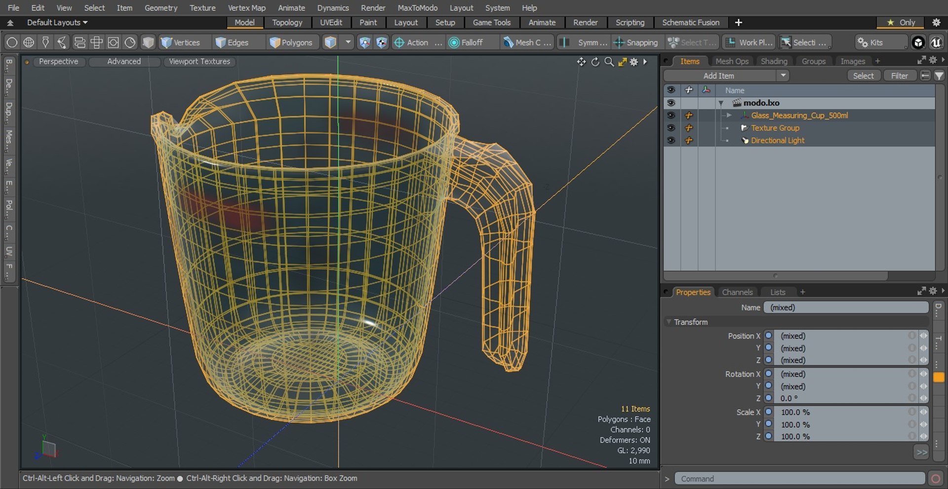
Task: Switch to the Topology layout tab
Action: pyautogui.click(x=287, y=23)
